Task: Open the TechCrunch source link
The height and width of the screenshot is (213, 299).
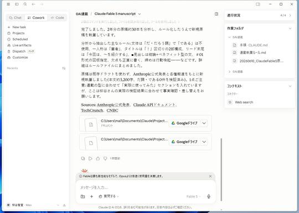Action: (x=92, y=111)
